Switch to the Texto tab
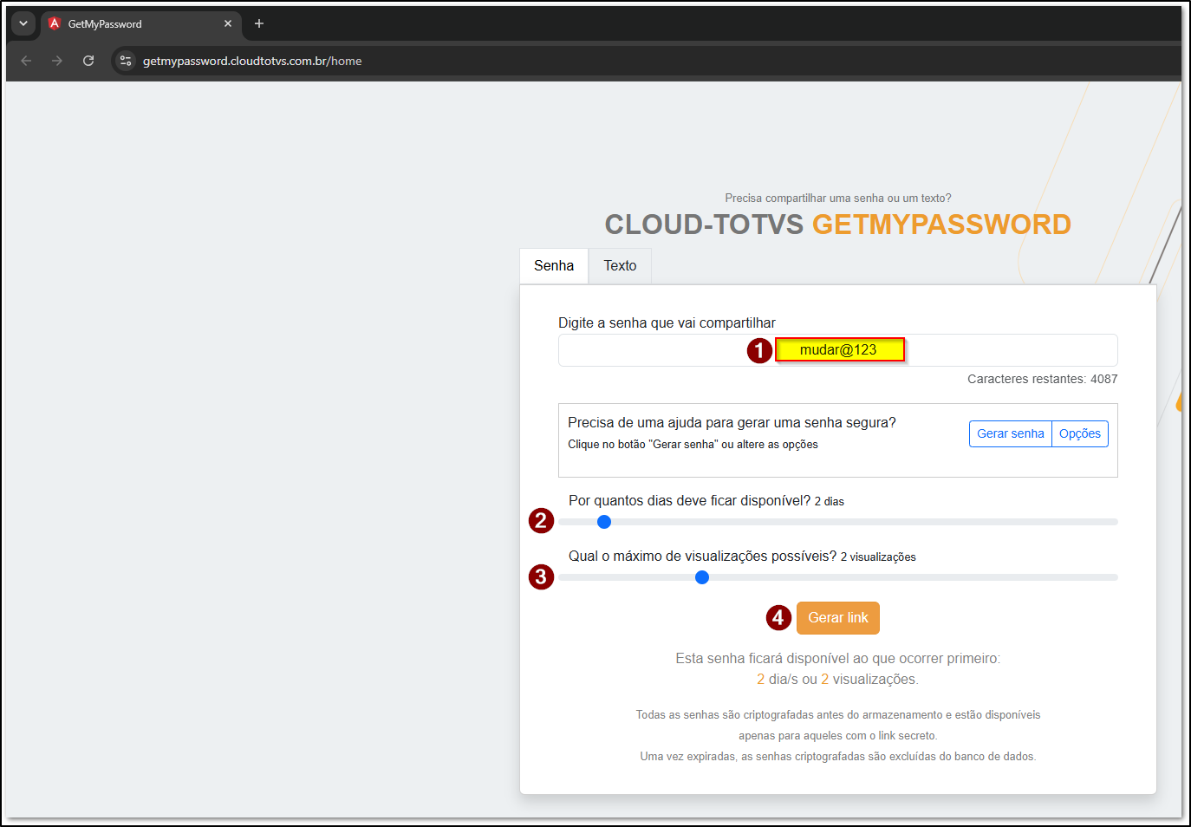This screenshot has height=827, width=1191. (620, 266)
